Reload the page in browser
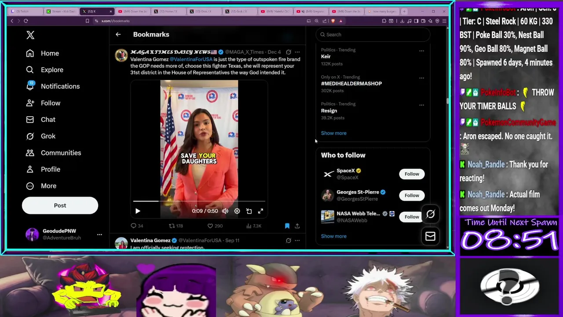Viewport: 563px width, 317px height. click(26, 21)
